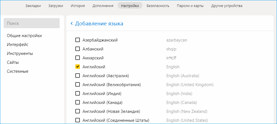Select Английский (Австралия) checkbox
Screen dimensions: 277x124
pyautogui.click(x=78, y=76)
